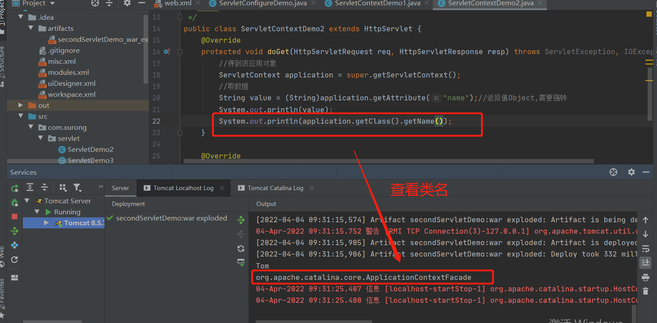Click green Deploy arrow beside the deployment list
Screen dimensions: 657x323
241,220
